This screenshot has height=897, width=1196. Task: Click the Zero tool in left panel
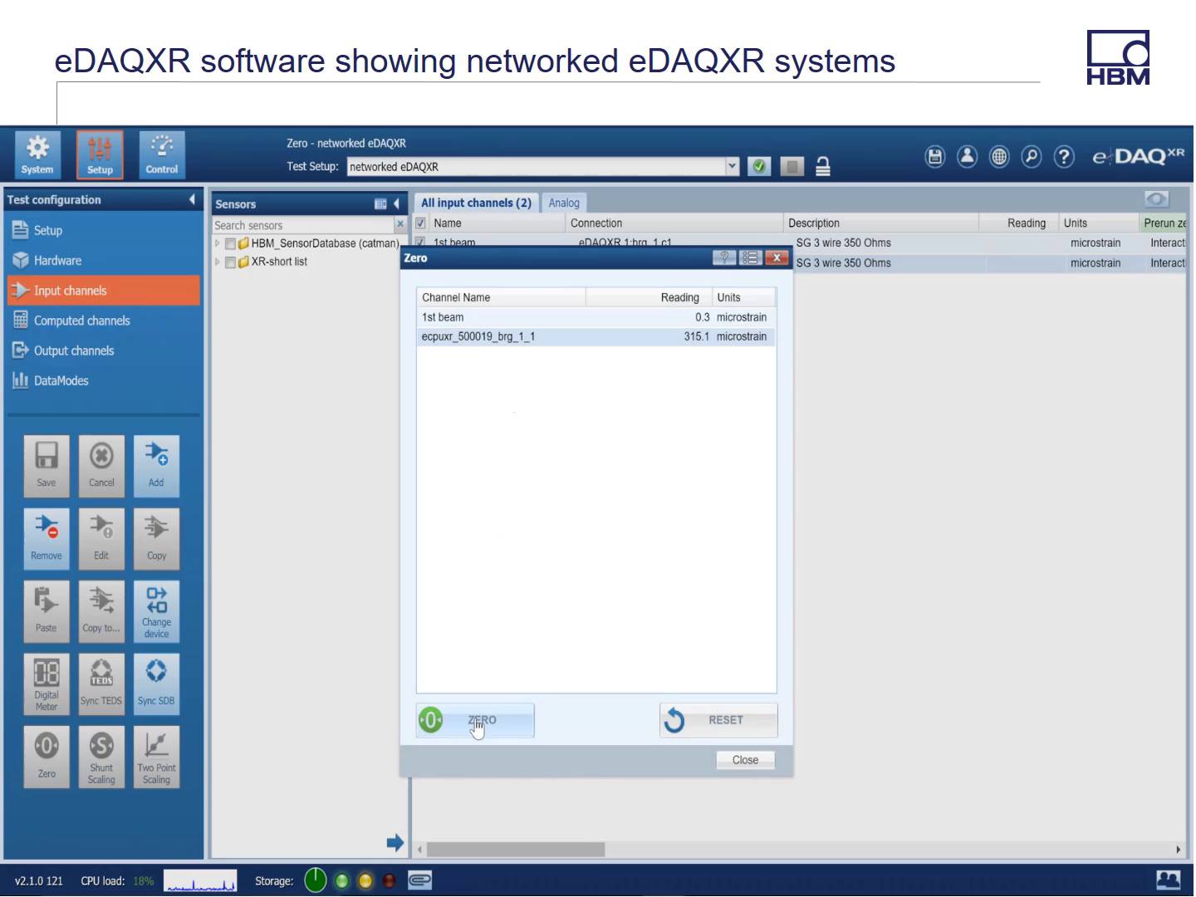[47, 757]
